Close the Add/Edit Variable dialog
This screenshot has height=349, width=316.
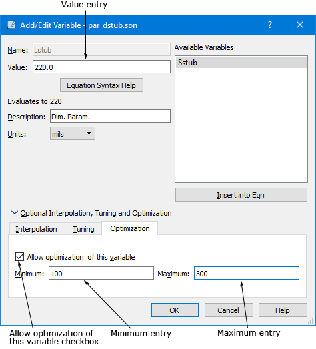(x=300, y=25)
